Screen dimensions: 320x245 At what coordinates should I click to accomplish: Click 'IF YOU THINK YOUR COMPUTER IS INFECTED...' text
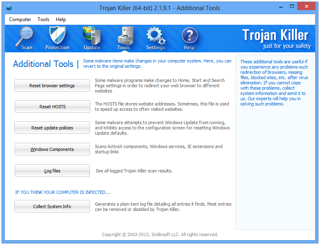click(62, 192)
